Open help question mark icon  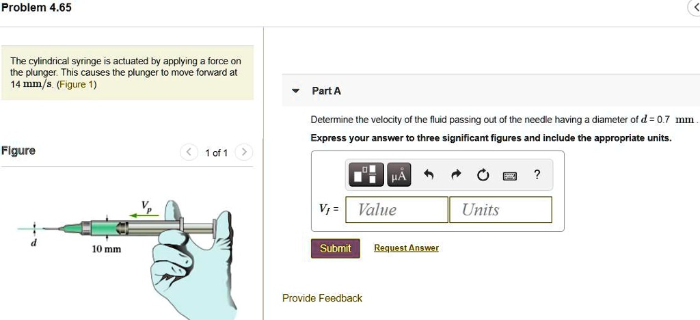pos(537,174)
